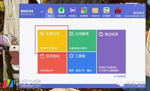
Task: Open 应用管理 in the top toolbar
Action: 84,12
